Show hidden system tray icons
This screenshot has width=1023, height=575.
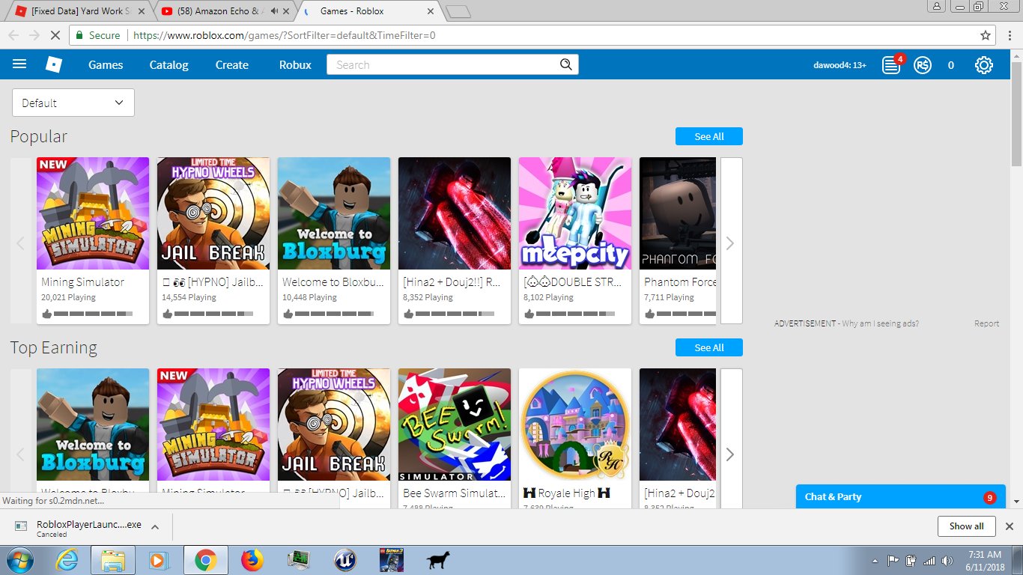tap(875, 561)
